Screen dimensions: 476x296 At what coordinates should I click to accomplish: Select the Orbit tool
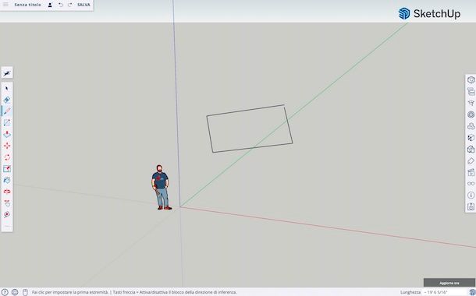7,192
